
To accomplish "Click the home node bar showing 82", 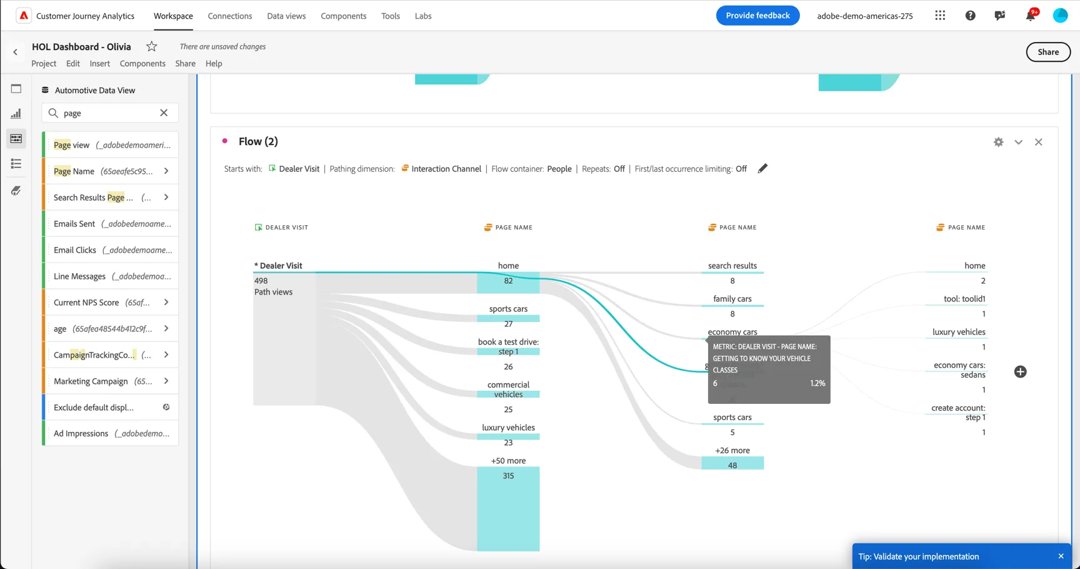I will click(x=508, y=281).
